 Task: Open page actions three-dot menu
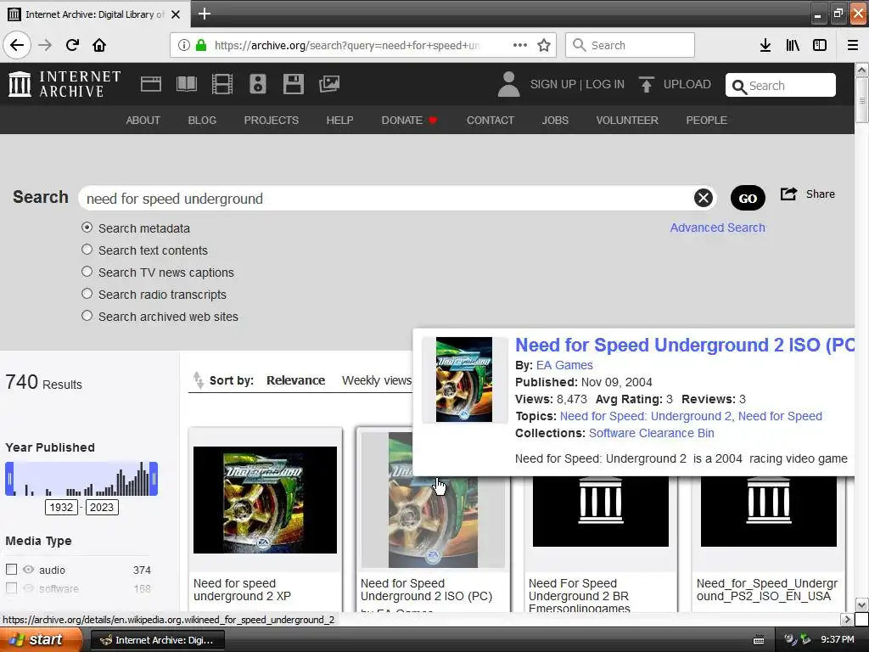tap(520, 45)
